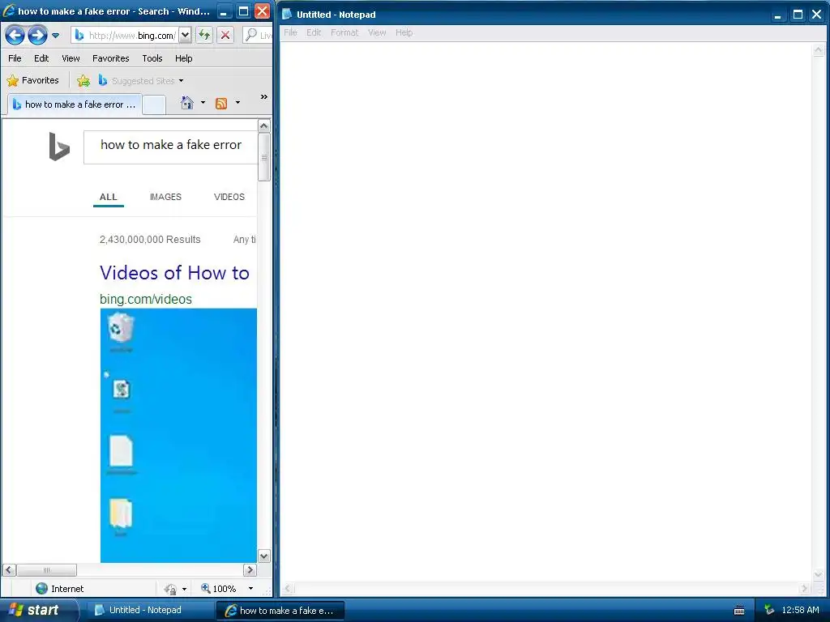This screenshot has width=830, height=622.
Task: Expand the Home button dropdown arrow
Action: 203,103
